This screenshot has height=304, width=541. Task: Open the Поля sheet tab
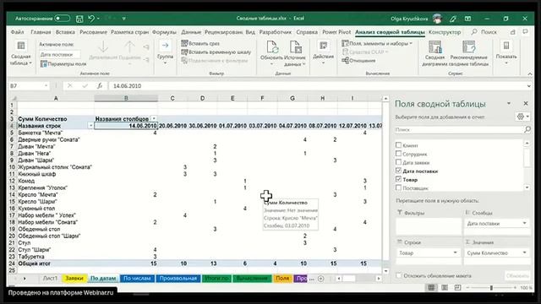coord(282,279)
